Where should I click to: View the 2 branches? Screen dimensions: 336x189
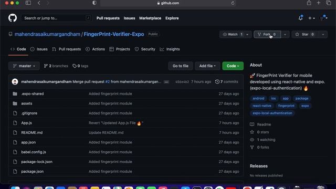(56, 66)
